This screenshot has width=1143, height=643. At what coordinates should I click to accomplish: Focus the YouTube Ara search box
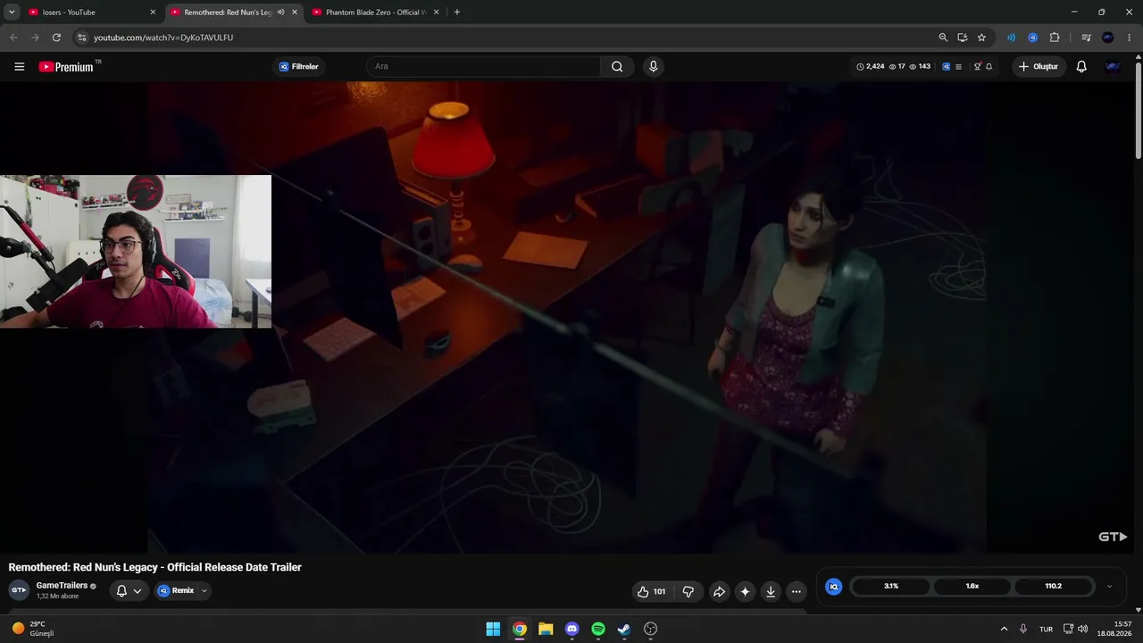click(483, 66)
